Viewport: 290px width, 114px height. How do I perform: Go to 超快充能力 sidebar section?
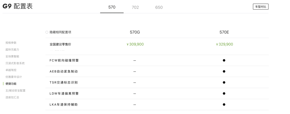(12, 50)
